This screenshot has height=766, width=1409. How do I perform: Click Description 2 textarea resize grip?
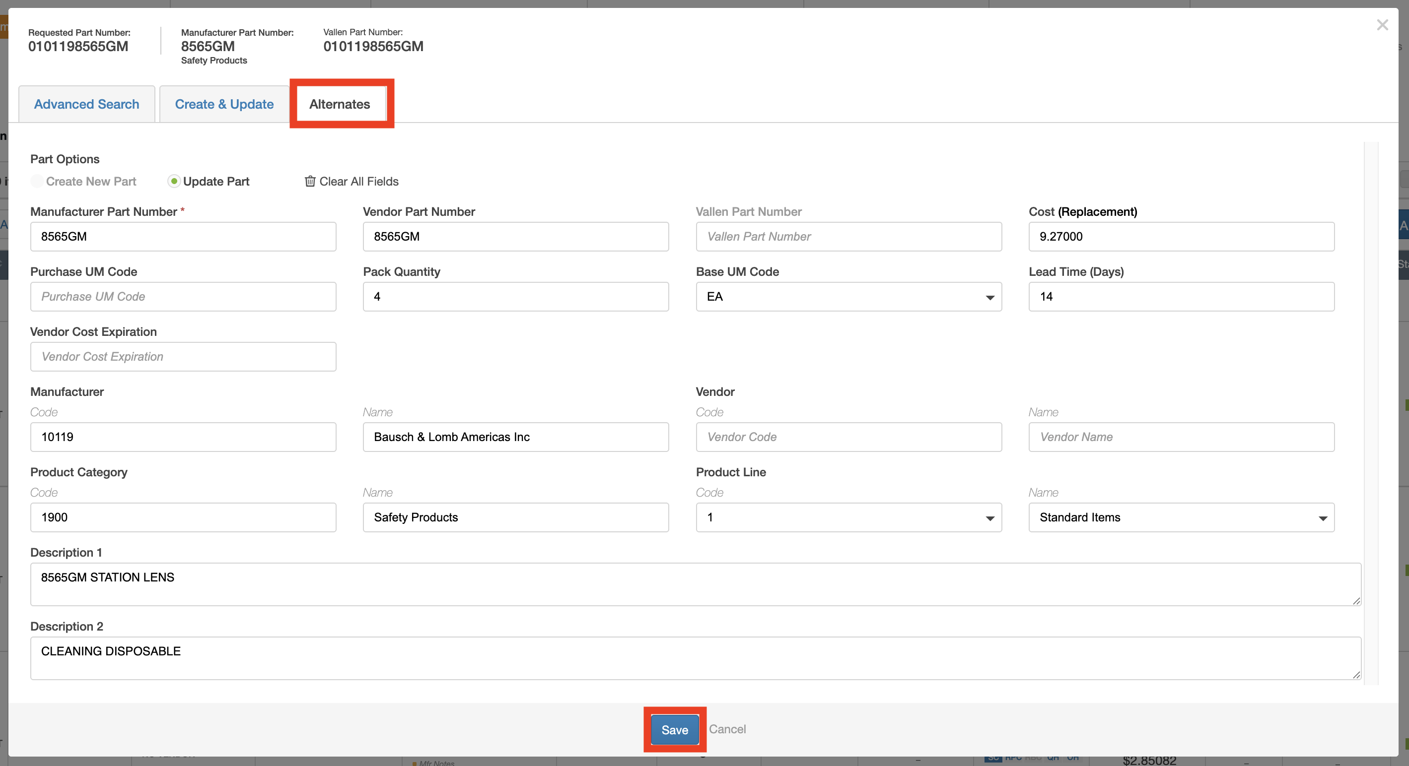click(x=1356, y=675)
